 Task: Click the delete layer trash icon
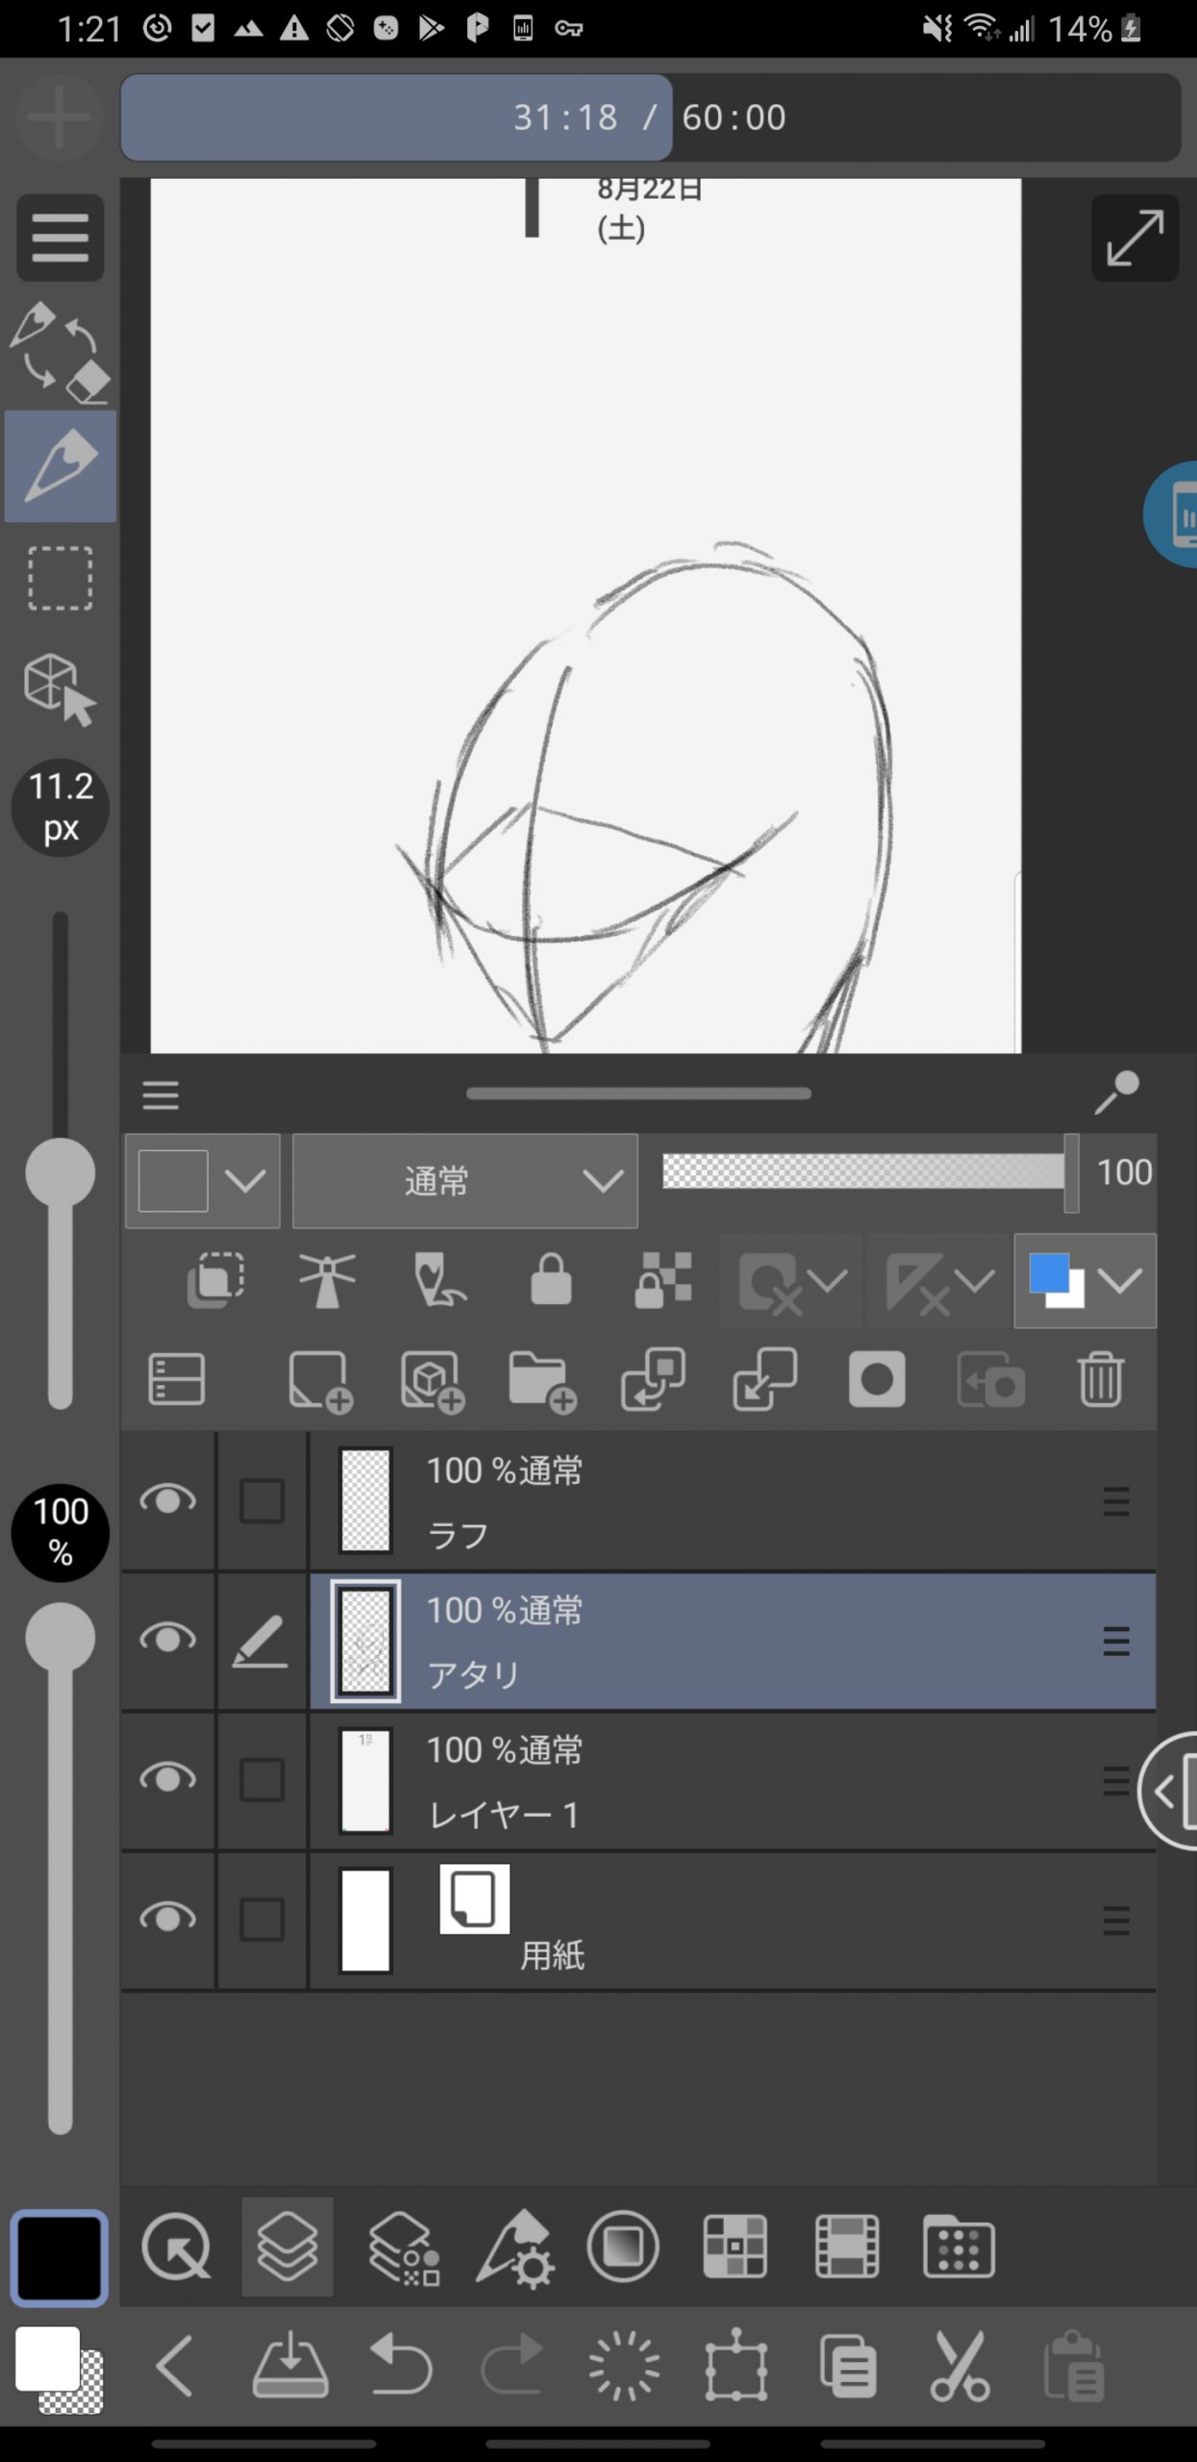1100,1380
